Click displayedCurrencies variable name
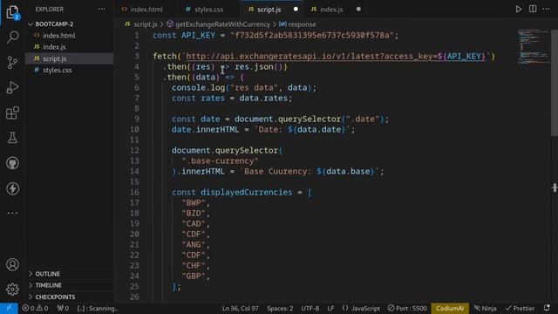This screenshot has width=558, height=314. (246, 192)
